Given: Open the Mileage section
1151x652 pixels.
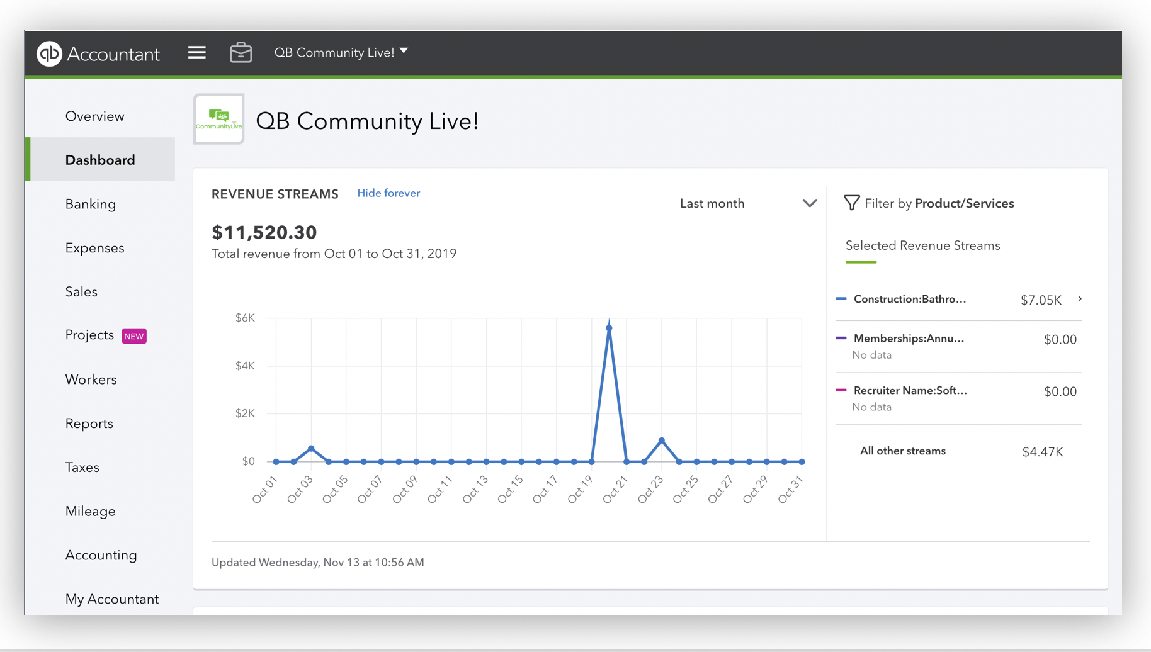Looking at the screenshot, I should point(90,511).
